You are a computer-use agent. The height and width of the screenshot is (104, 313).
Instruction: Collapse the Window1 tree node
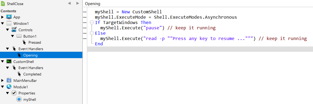click(x=2, y=23)
